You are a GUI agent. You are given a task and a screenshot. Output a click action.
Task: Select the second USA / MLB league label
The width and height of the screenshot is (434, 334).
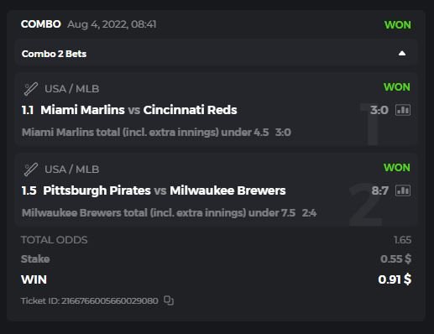[x=72, y=170]
